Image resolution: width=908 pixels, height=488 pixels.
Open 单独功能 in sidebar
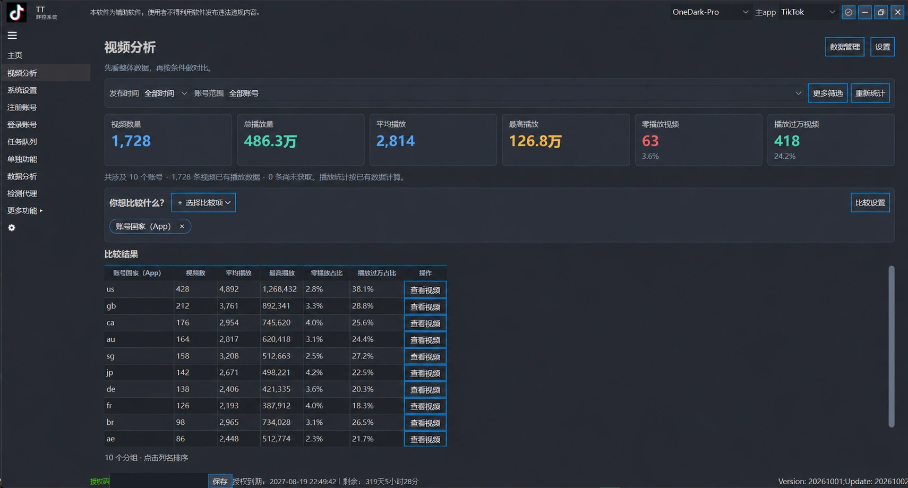(22, 159)
